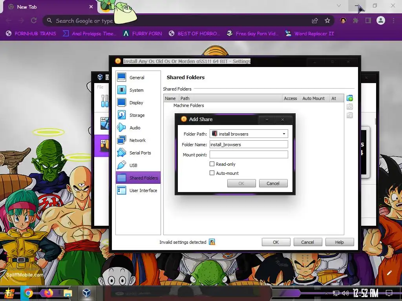
Task: Click OK in the Settings window
Action: 276,242
